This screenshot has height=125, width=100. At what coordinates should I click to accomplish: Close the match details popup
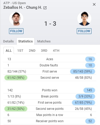94,4
